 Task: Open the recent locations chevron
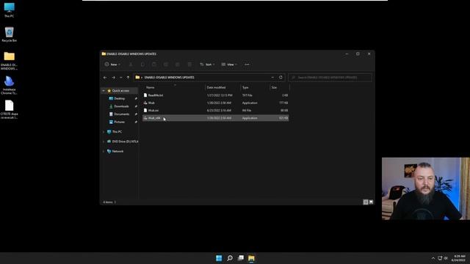pyautogui.click(x=120, y=78)
